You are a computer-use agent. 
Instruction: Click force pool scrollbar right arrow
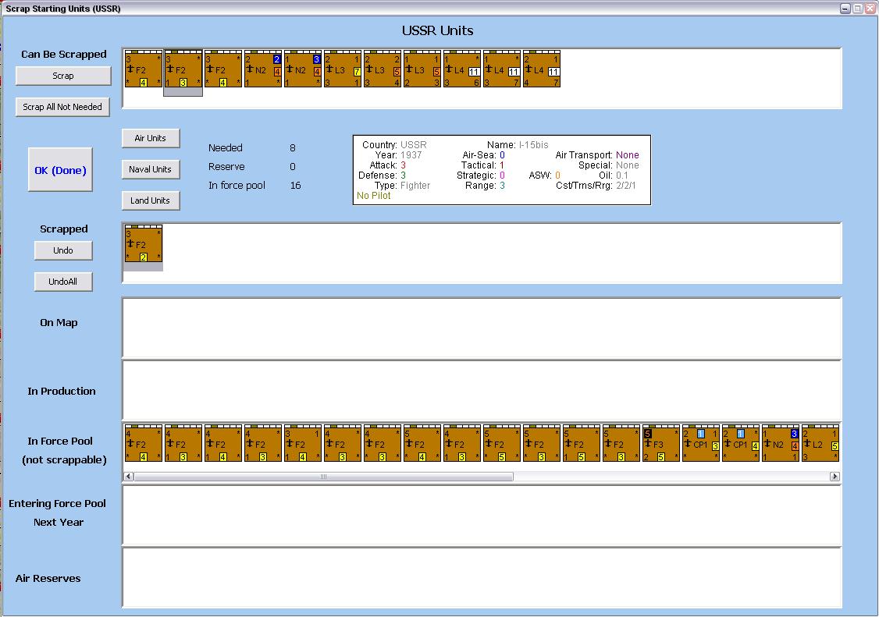tap(835, 477)
